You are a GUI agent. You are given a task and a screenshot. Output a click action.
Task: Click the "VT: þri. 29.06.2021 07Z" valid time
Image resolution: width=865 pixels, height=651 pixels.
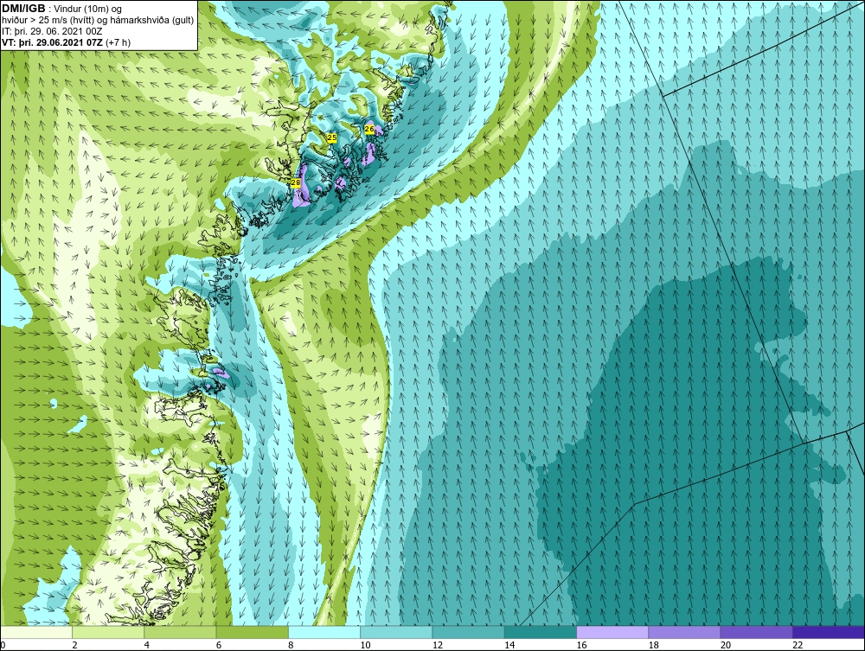[52, 42]
